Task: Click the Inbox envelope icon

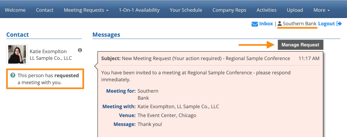Action: (x=255, y=24)
